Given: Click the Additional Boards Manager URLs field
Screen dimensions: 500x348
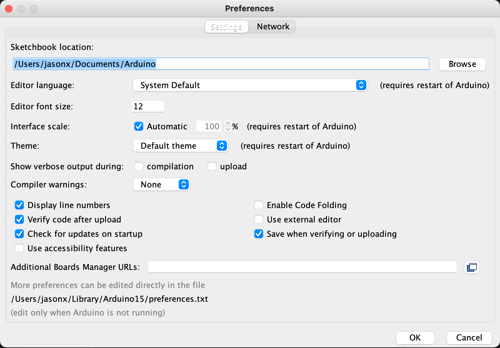Looking at the screenshot, I should point(302,267).
